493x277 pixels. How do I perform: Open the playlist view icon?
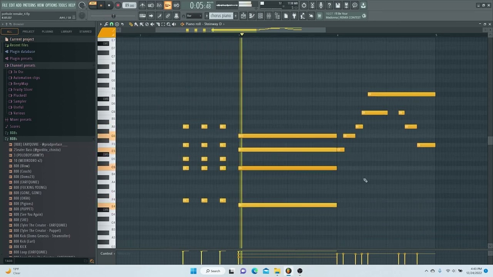pos(243,16)
